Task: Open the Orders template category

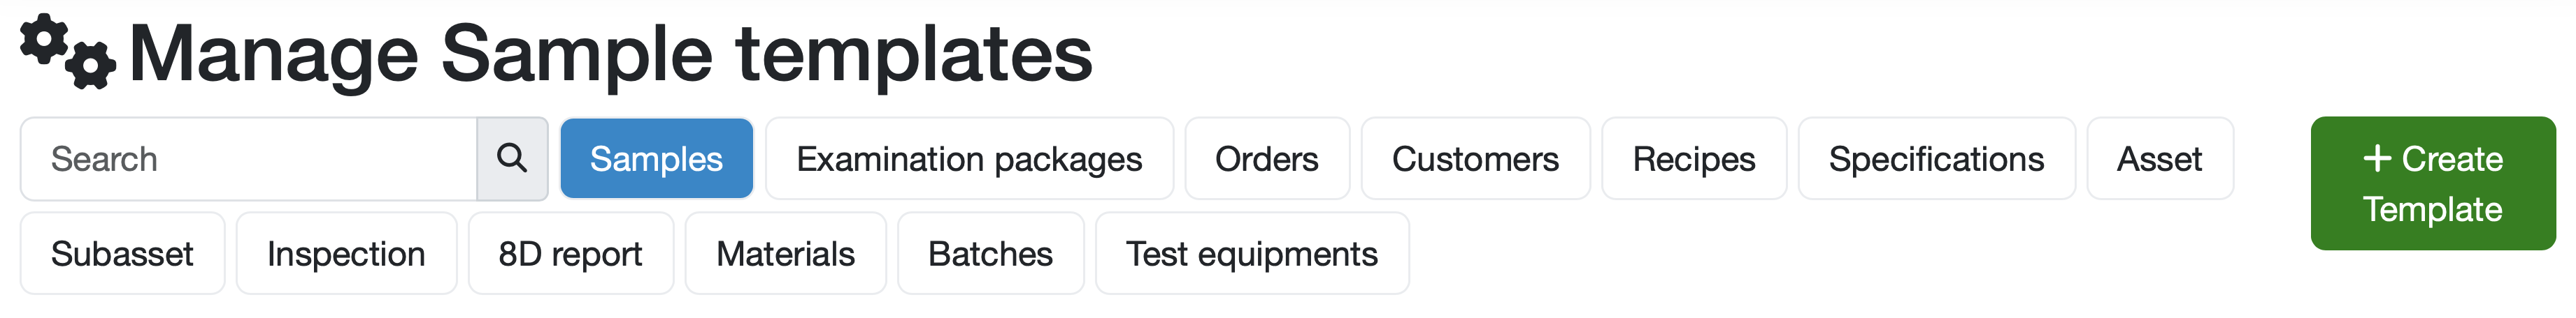Action: [1266, 158]
